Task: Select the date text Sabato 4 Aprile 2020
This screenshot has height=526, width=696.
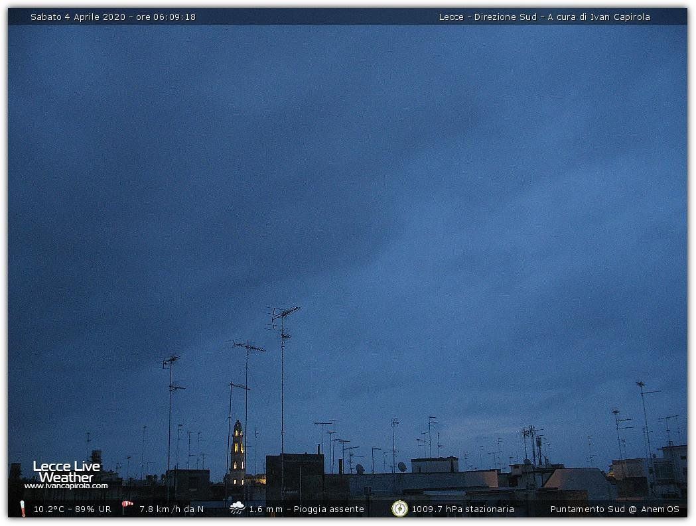Action: (x=78, y=17)
